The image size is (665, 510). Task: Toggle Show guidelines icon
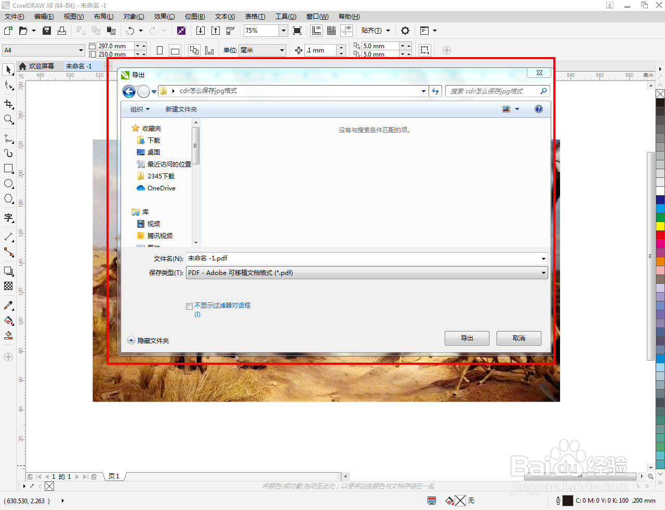(x=347, y=31)
